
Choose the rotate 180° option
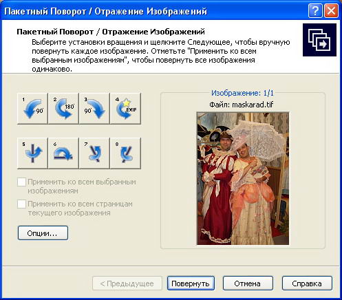63,109
